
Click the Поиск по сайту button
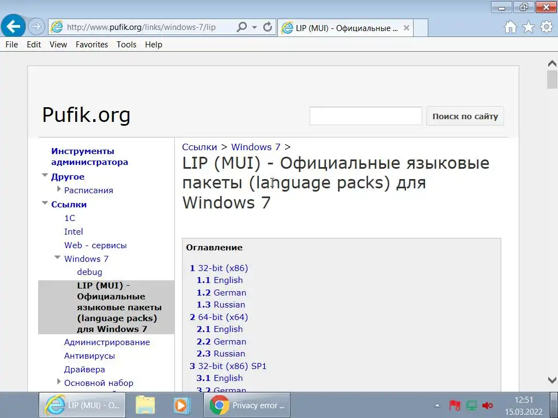465,116
